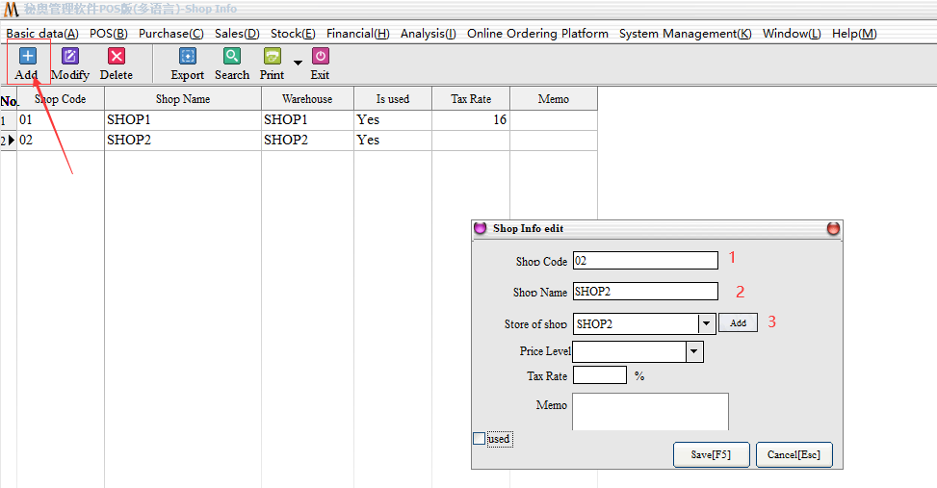Click the Add button beside Store of shop
The image size is (937, 488).
[738, 323]
